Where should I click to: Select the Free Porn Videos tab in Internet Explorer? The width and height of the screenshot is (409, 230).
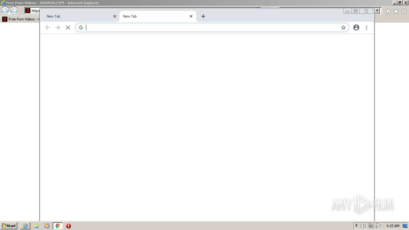pos(20,19)
